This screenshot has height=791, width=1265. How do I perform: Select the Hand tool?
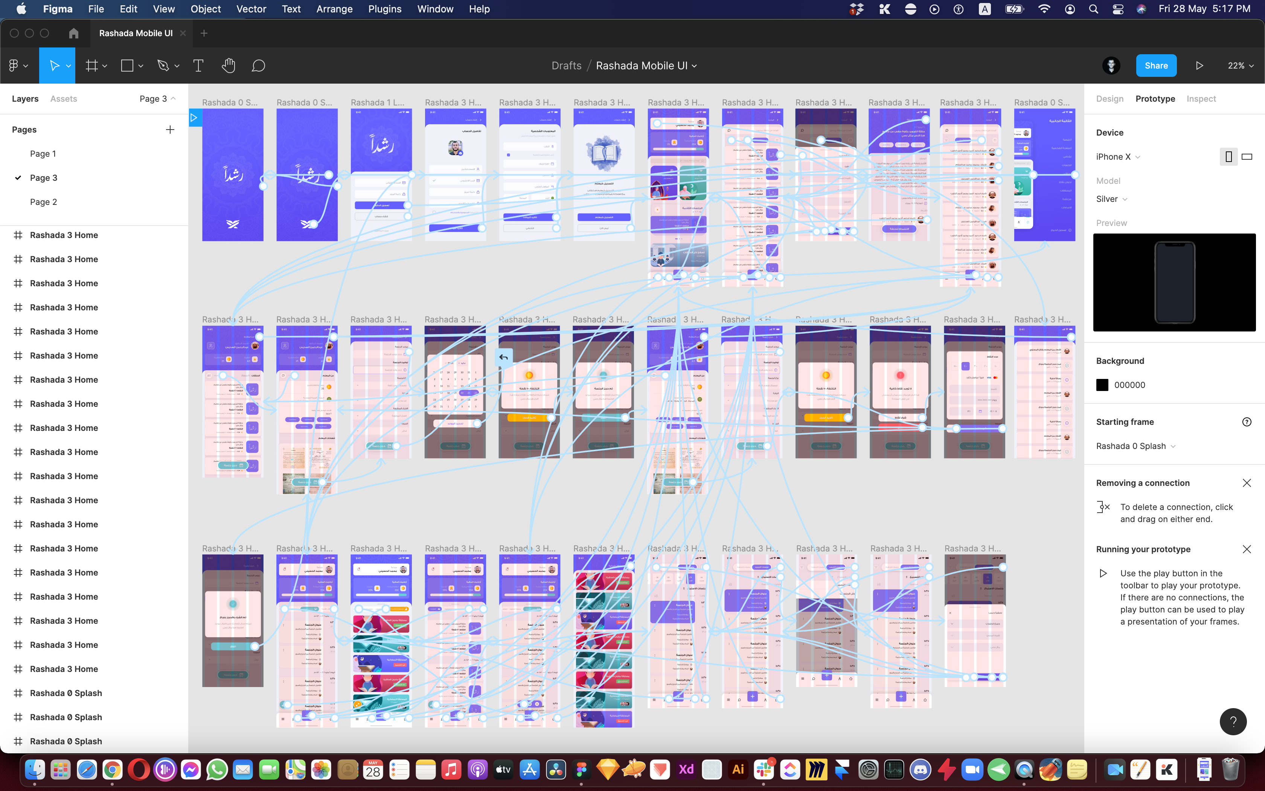(x=229, y=66)
